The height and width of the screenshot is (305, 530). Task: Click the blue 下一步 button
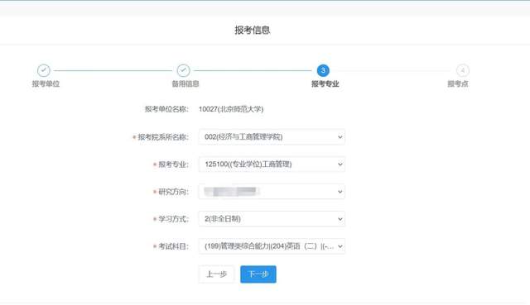[x=258, y=274]
